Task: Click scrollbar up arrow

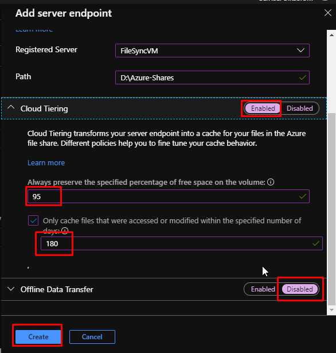Action: click(x=331, y=35)
